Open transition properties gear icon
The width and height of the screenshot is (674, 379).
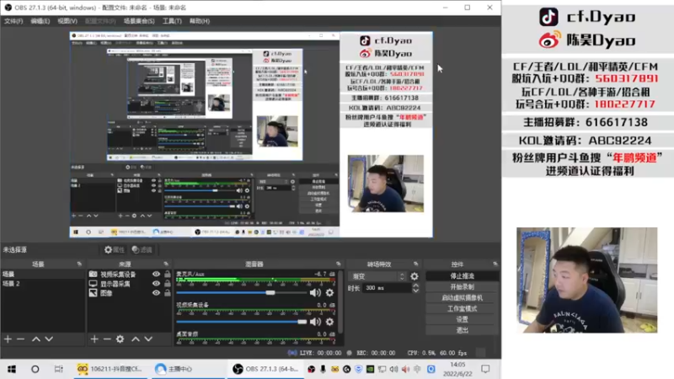click(415, 276)
